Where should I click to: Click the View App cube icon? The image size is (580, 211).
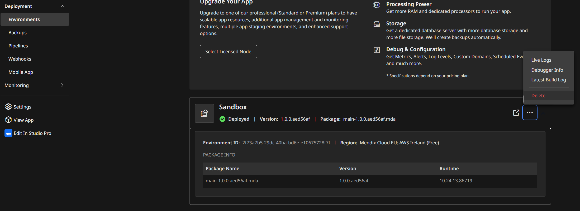coord(8,120)
